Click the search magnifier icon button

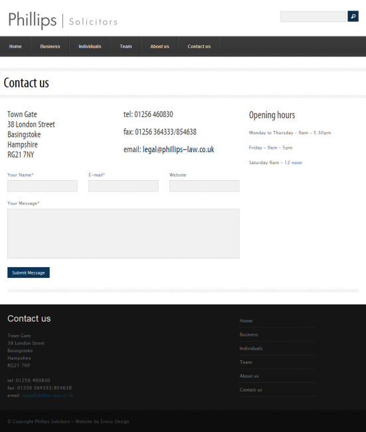tap(353, 16)
